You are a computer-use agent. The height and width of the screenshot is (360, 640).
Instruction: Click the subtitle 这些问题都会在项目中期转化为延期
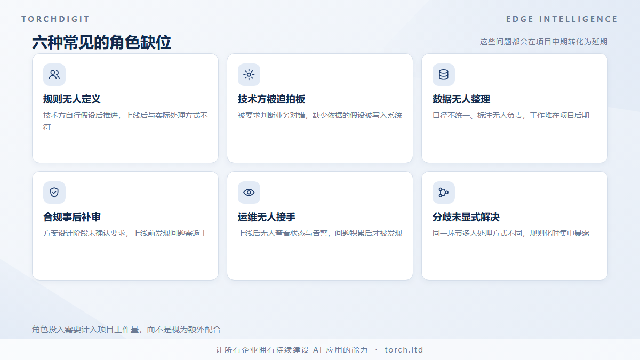click(x=543, y=42)
